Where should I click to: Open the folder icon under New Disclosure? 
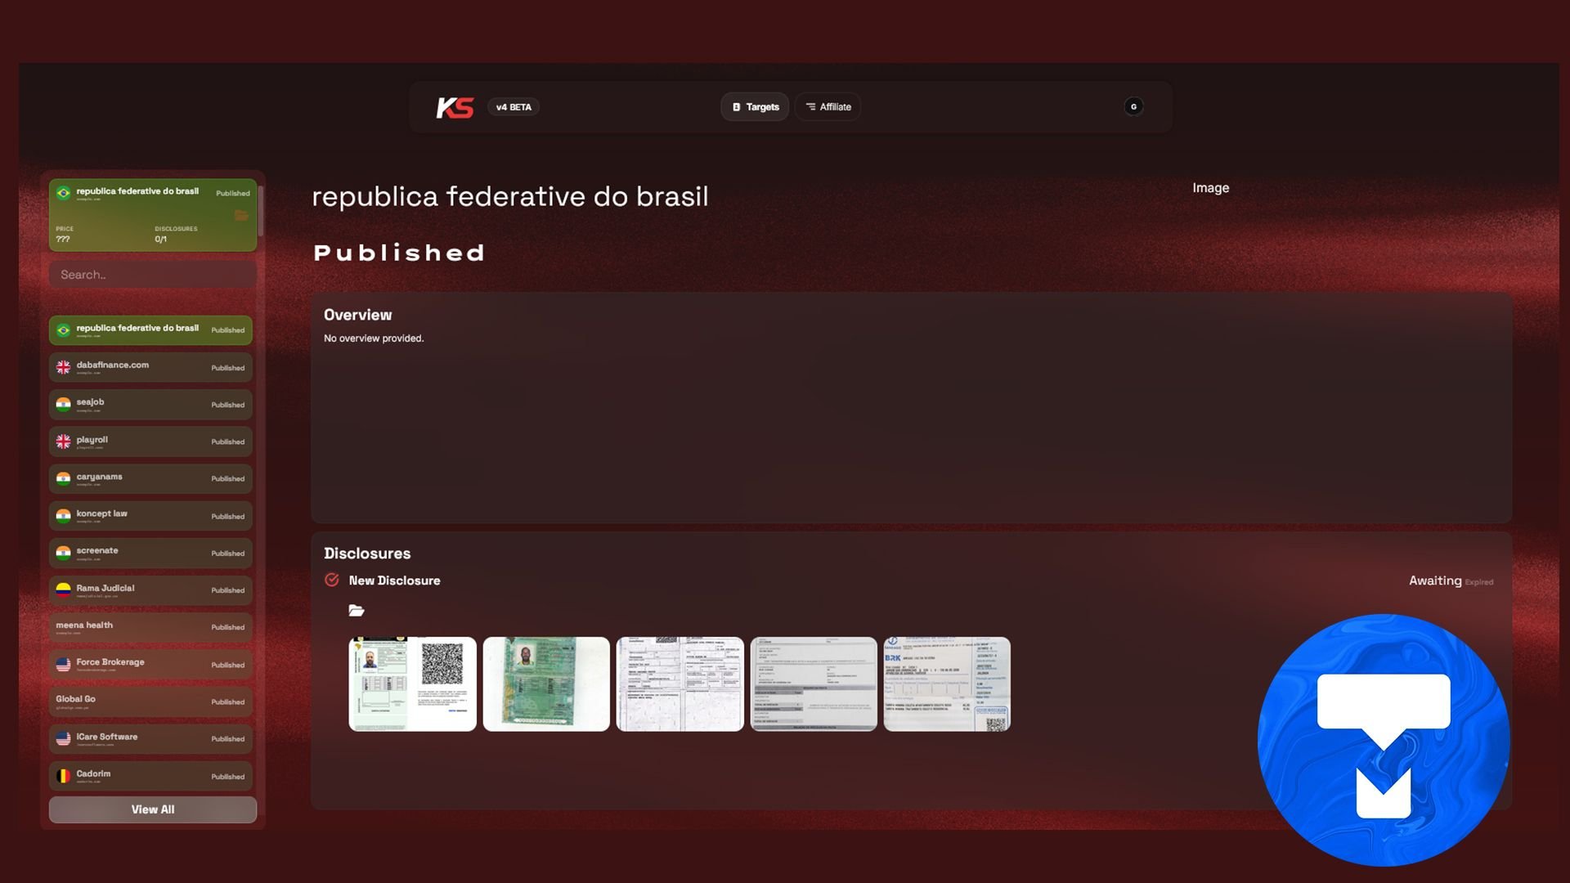356,611
